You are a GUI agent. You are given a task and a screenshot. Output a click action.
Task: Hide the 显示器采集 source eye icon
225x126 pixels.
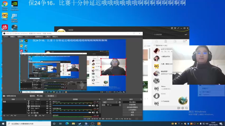[47, 113]
